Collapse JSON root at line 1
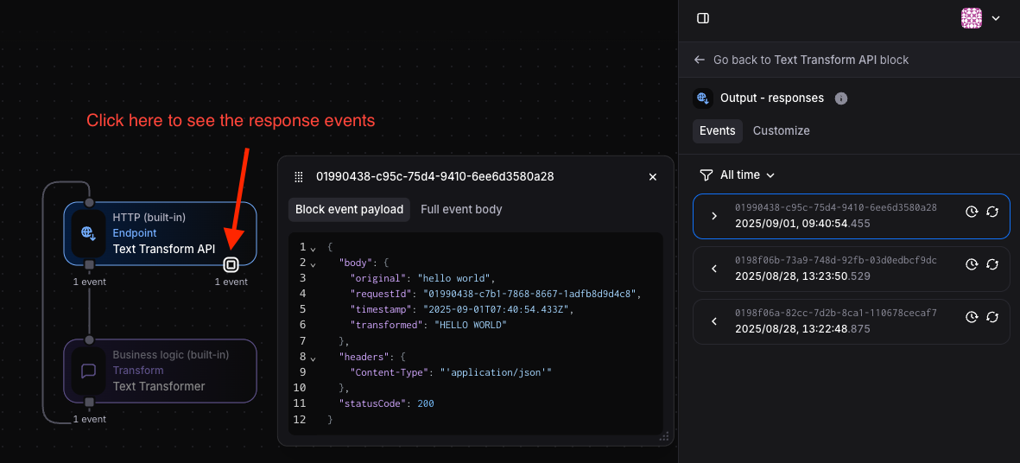Screen dimensions: 1020x463 (x=313, y=248)
